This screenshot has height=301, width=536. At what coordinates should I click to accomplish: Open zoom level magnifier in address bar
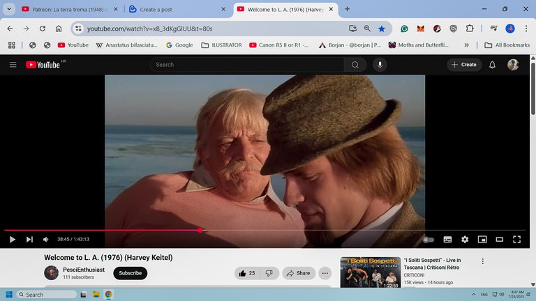click(367, 29)
